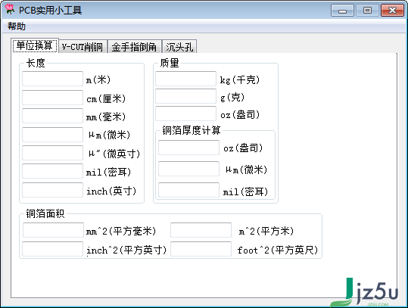The image size is (408, 308).
Task: Select the foot^2(平方英尺) area input
Action: [201, 249]
